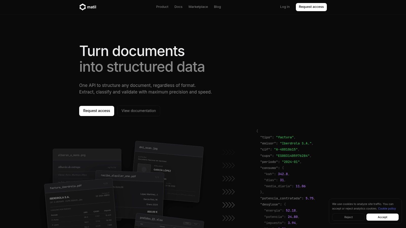The image size is (406, 228).
Task: Click the matil hexagon logo
Action: (x=82, y=7)
